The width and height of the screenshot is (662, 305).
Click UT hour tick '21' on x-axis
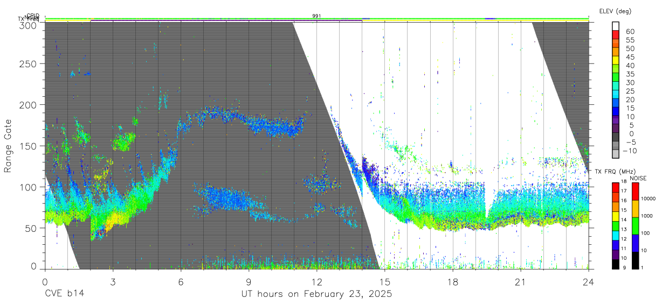click(521, 282)
